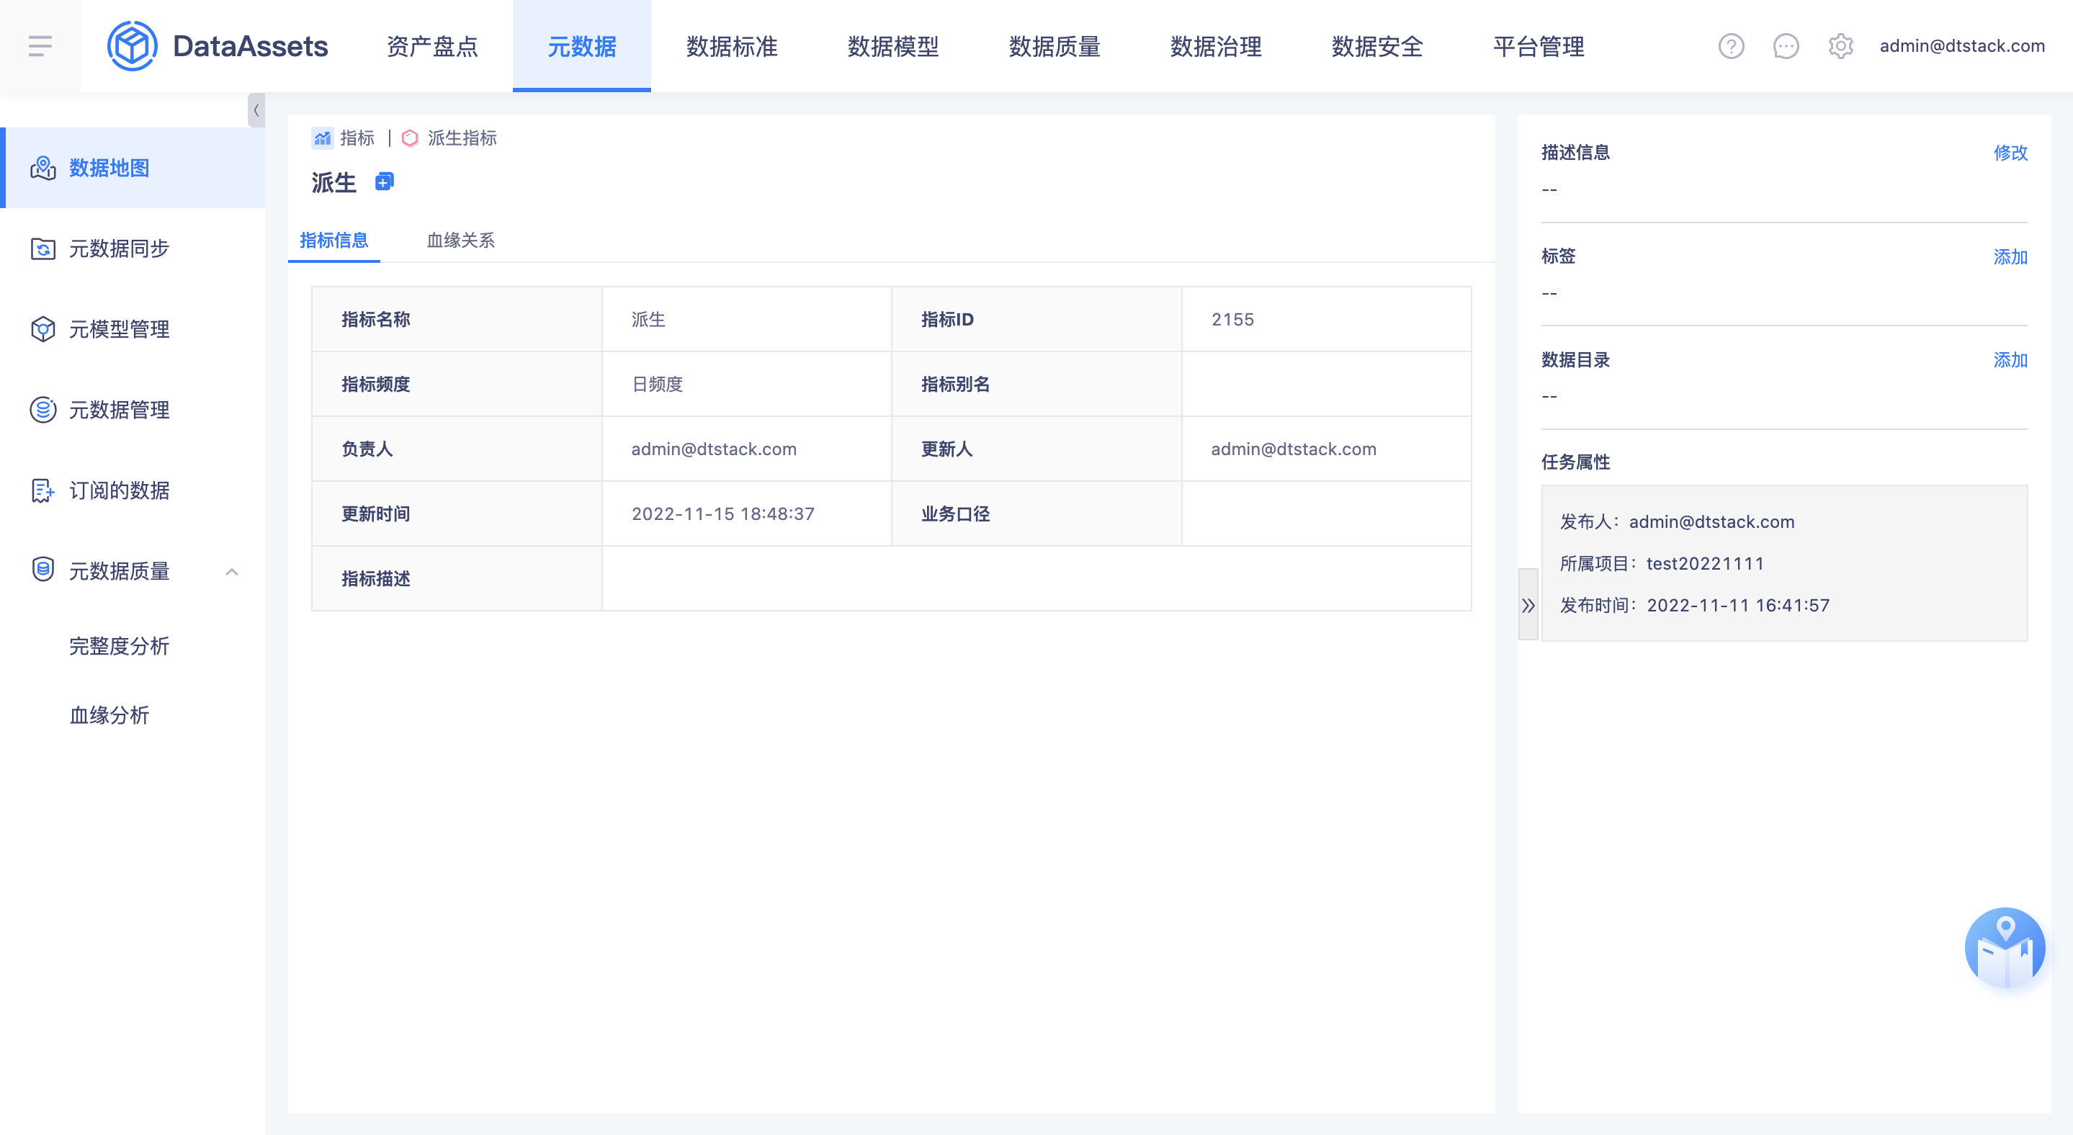This screenshot has height=1135, width=2073.
Task: Open the 数据治理 top menu
Action: (x=1215, y=46)
